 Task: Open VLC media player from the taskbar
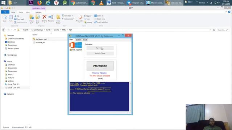coord(101,3)
